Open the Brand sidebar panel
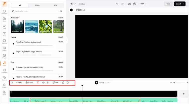 click(x=4, y=93)
